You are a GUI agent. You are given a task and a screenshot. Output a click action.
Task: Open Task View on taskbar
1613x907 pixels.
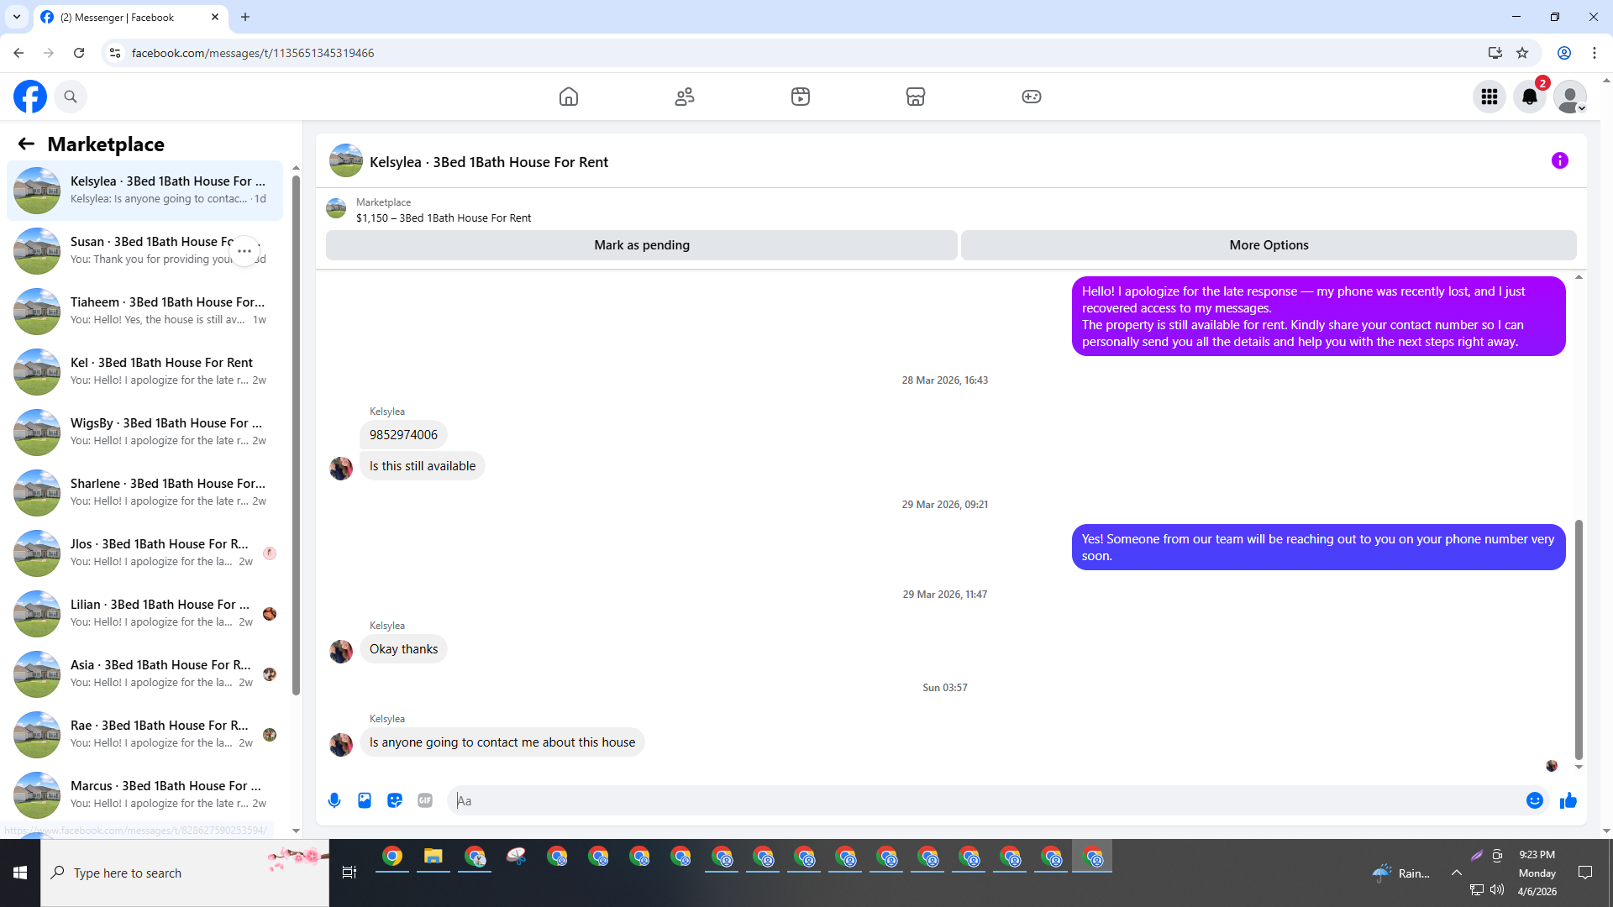pyautogui.click(x=349, y=873)
